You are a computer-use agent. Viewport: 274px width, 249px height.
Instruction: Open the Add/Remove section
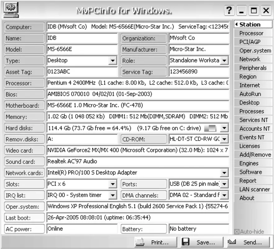tap(253, 155)
